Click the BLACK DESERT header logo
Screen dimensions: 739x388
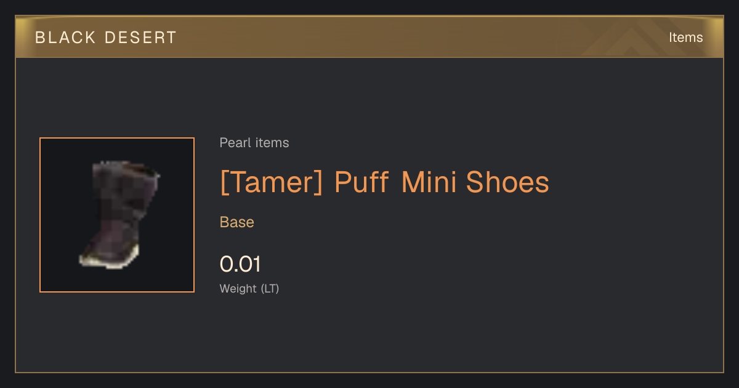pyautogui.click(x=106, y=38)
